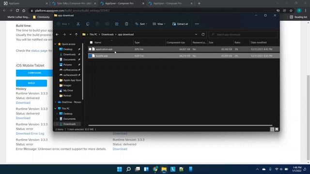
Task: Show hidden system tray icons
Action: pyautogui.click(x=257, y=169)
